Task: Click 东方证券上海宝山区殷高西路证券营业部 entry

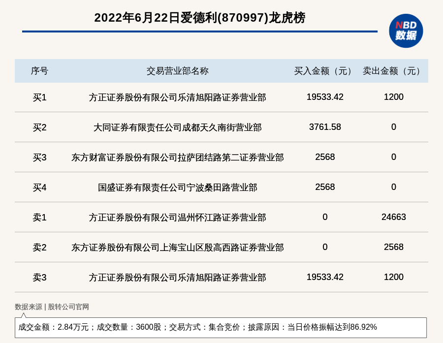Action: 177,248
